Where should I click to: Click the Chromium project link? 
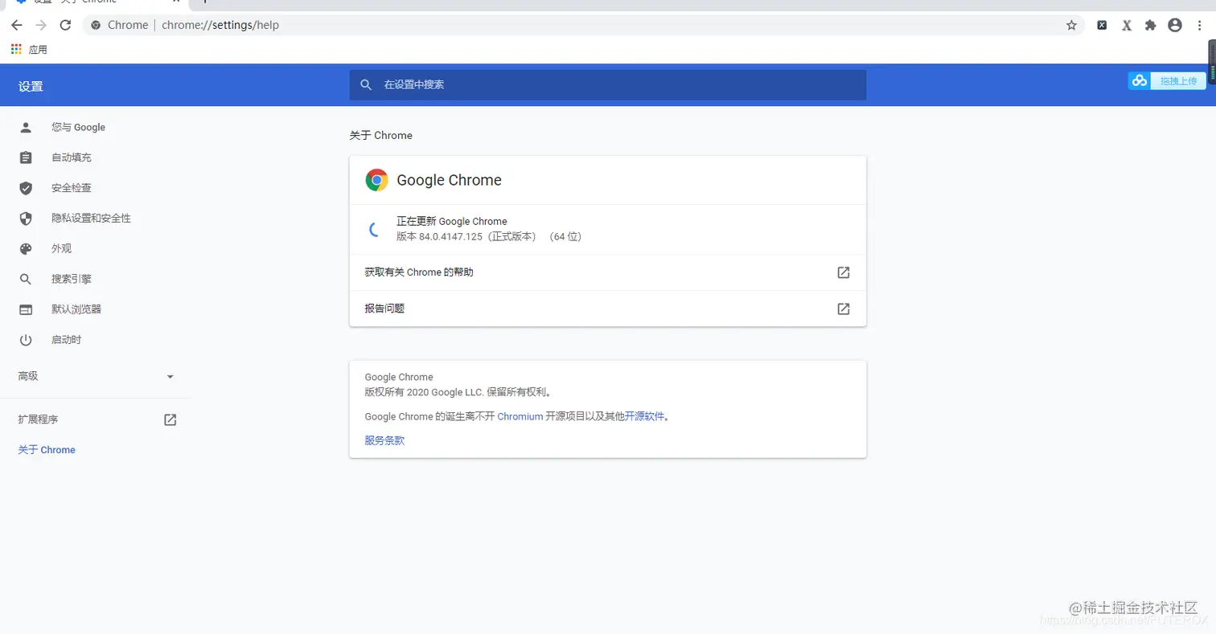tap(519, 415)
